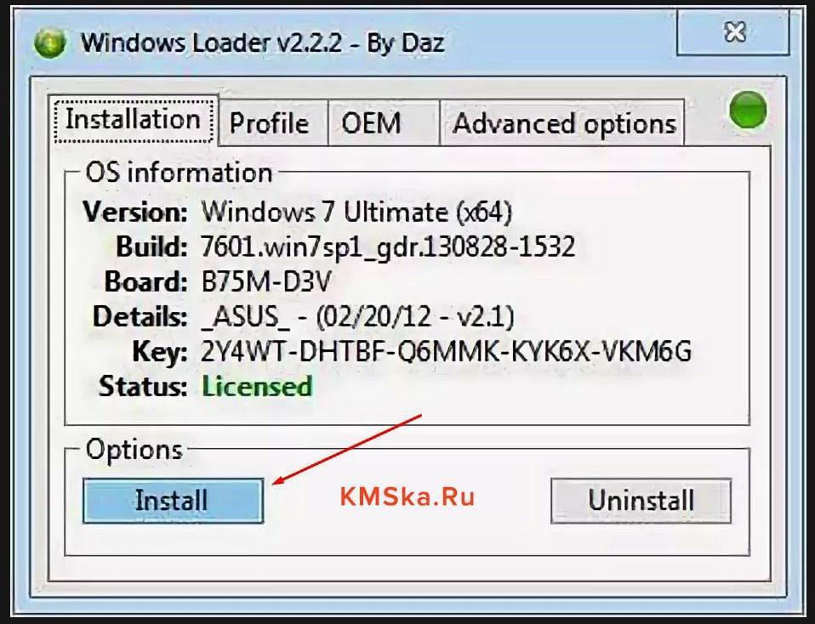
Task: Click the Uninstall button
Action: point(641,501)
